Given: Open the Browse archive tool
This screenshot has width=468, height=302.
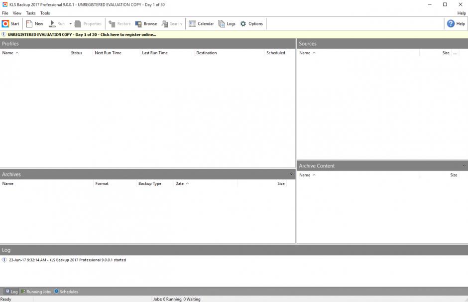Looking at the screenshot, I should point(146,23).
